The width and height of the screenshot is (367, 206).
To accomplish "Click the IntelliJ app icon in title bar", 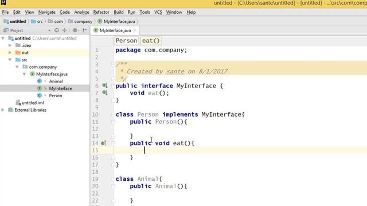I will pyautogui.click(x=3, y=2).
